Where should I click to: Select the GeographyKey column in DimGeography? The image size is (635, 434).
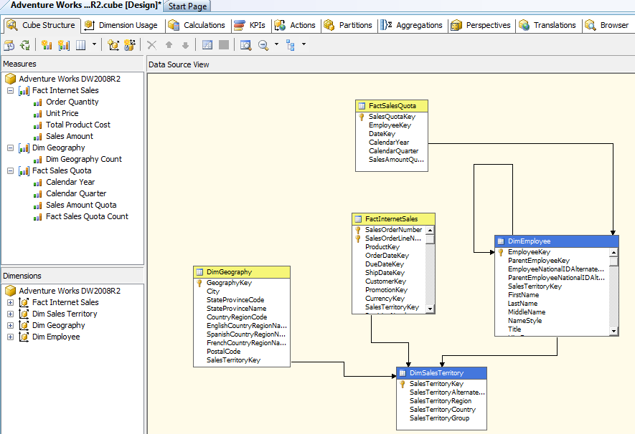(x=229, y=283)
